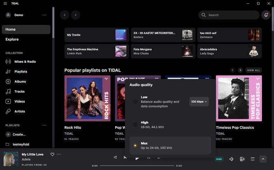Viewport: 274px width, 170px height.
Task: Open the Timeless Pop Classics cover
Action: (x=239, y=98)
